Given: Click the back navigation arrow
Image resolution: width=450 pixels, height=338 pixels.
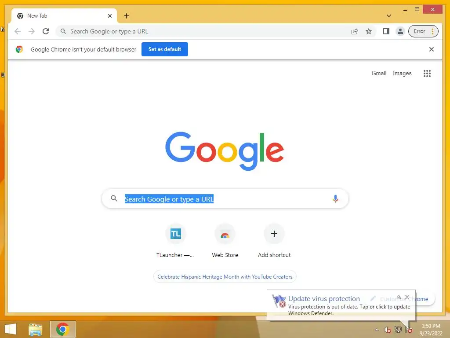Looking at the screenshot, I should 18,31.
